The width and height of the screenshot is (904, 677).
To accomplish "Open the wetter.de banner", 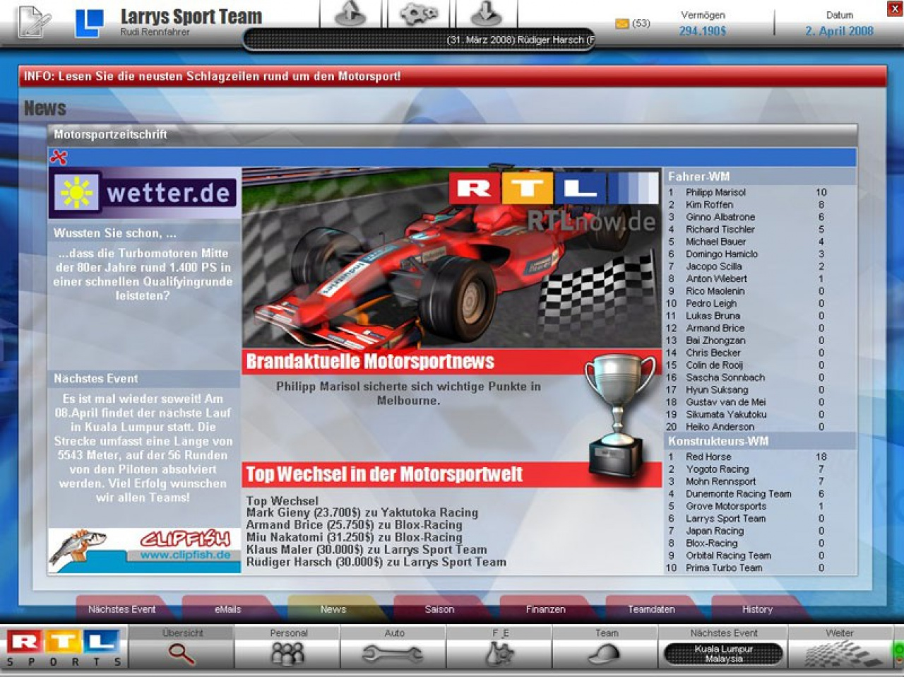I will [x=145, y=192].
